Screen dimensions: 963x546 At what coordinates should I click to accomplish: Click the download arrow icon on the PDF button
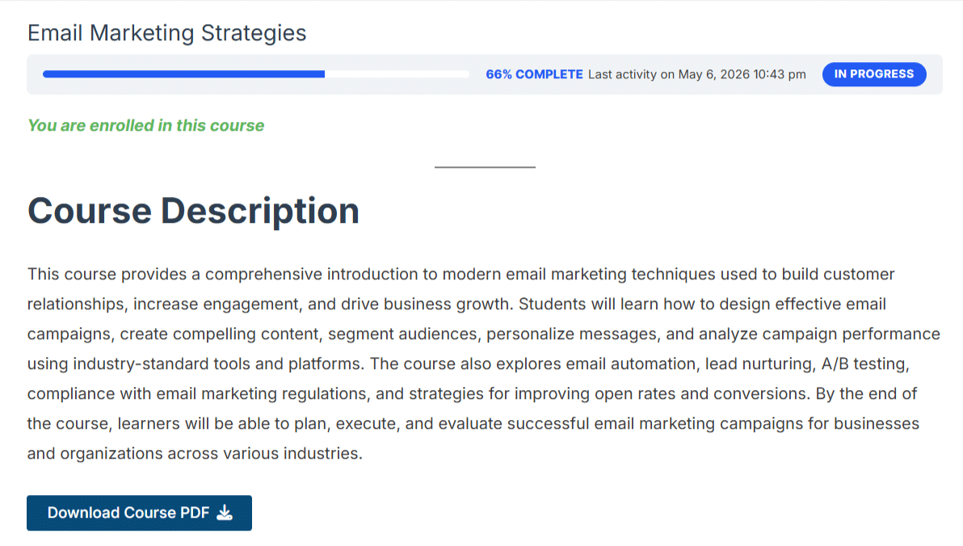point(225,513)
